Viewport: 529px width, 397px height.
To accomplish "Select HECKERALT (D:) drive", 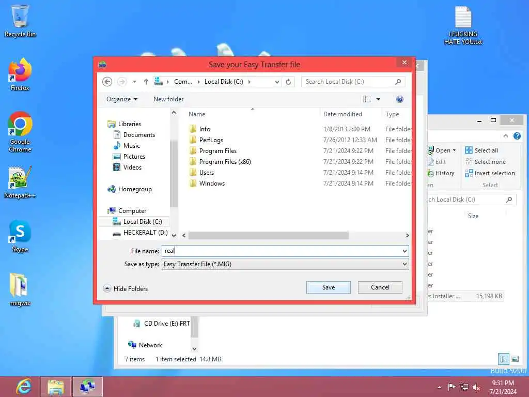I will pyautogui.click(x=139, y=233).
